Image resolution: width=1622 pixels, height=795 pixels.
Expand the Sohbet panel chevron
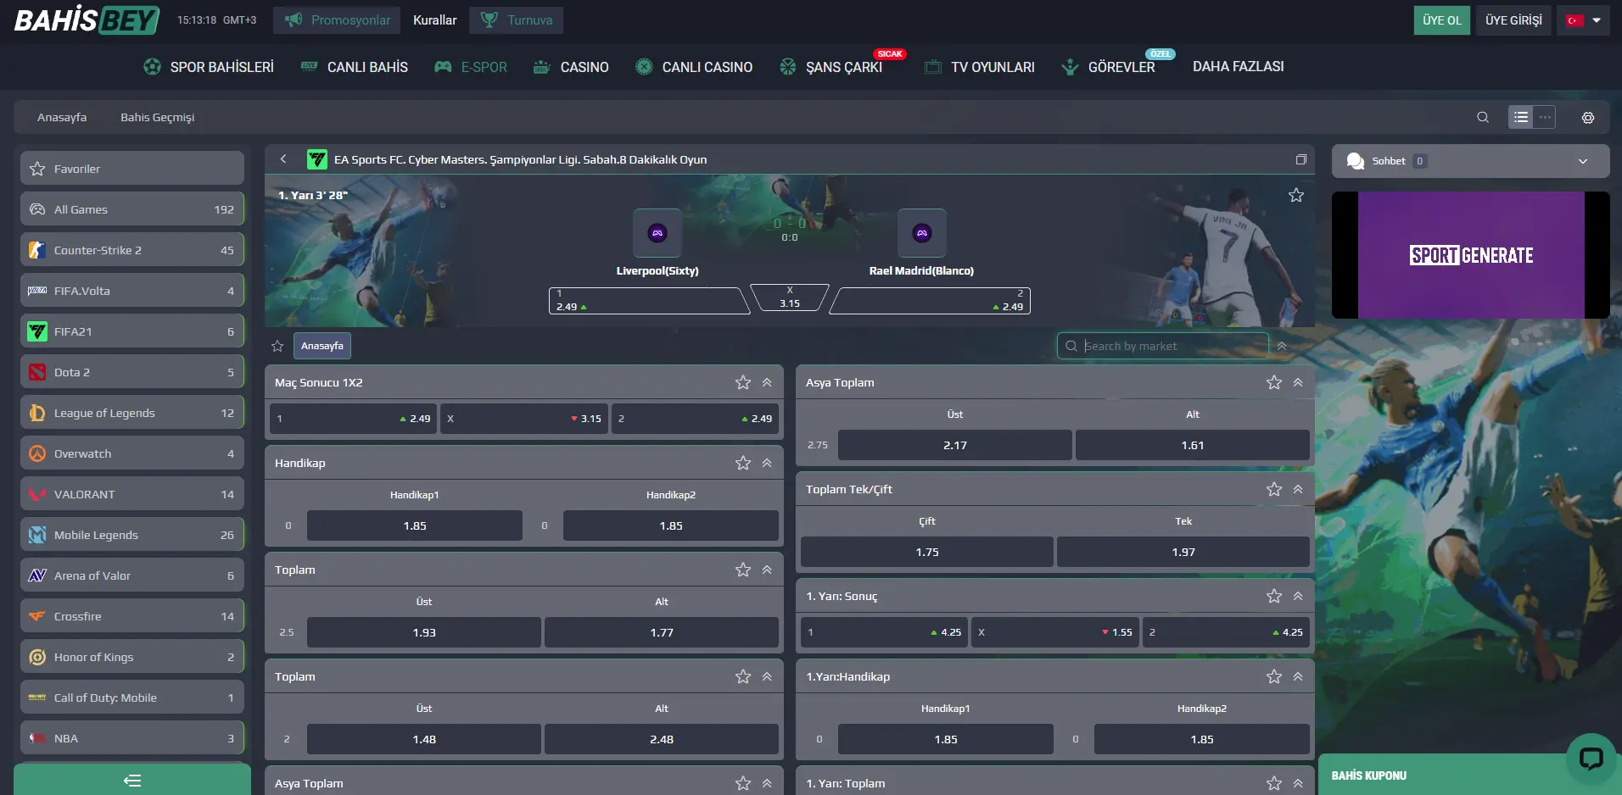click(x=1583, y=161)
